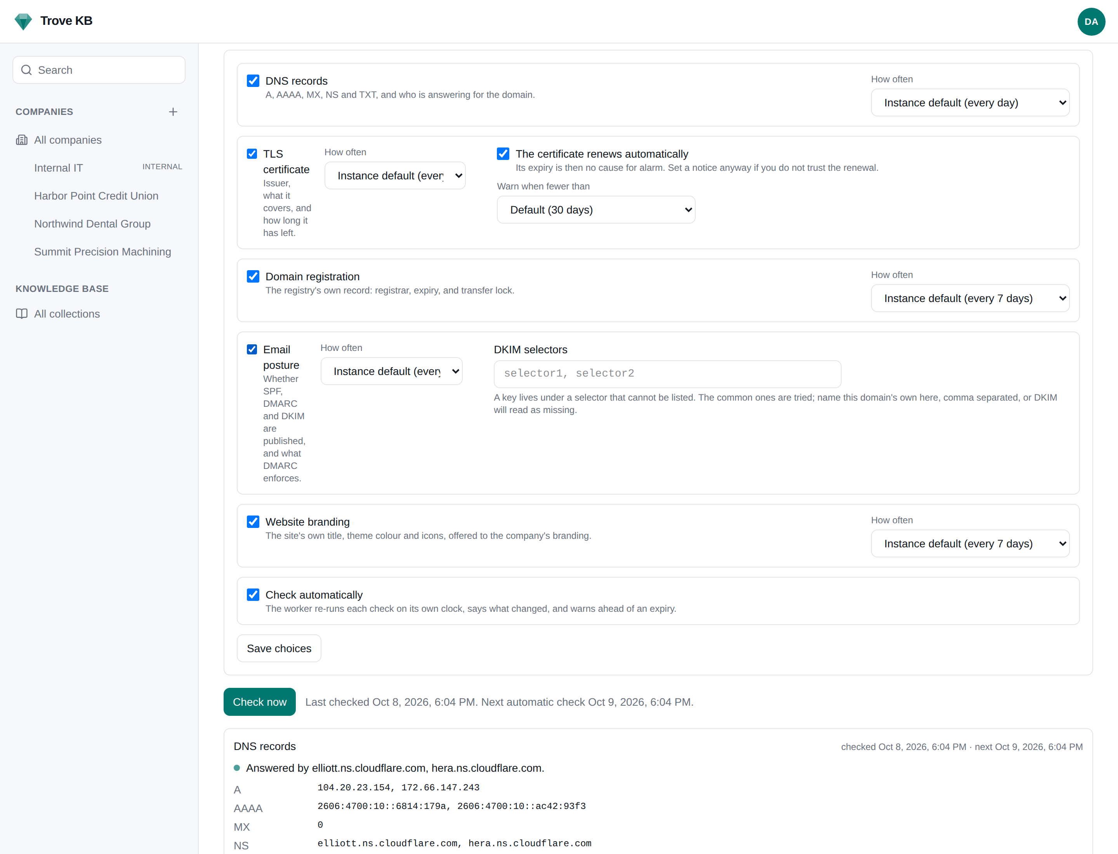Click the Check now button
This screenshot has width=1118, height=854.
[x=260, y=701]
